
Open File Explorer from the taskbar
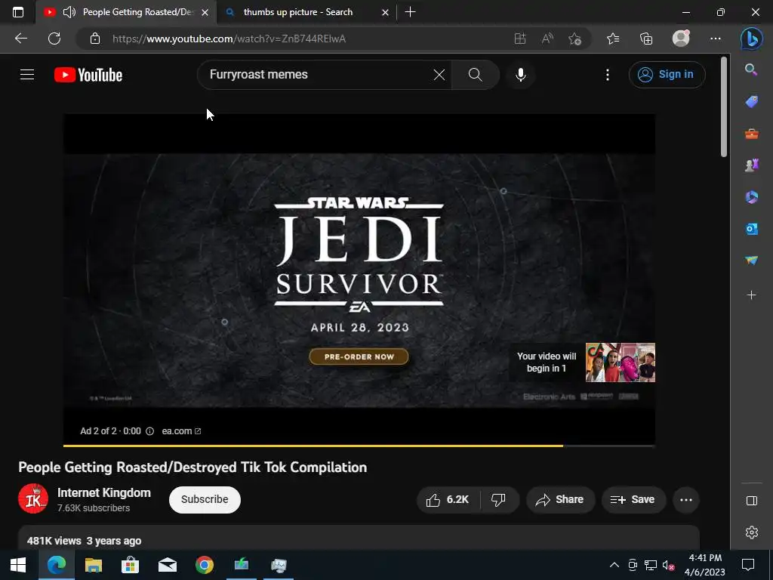tap(93, 565)
